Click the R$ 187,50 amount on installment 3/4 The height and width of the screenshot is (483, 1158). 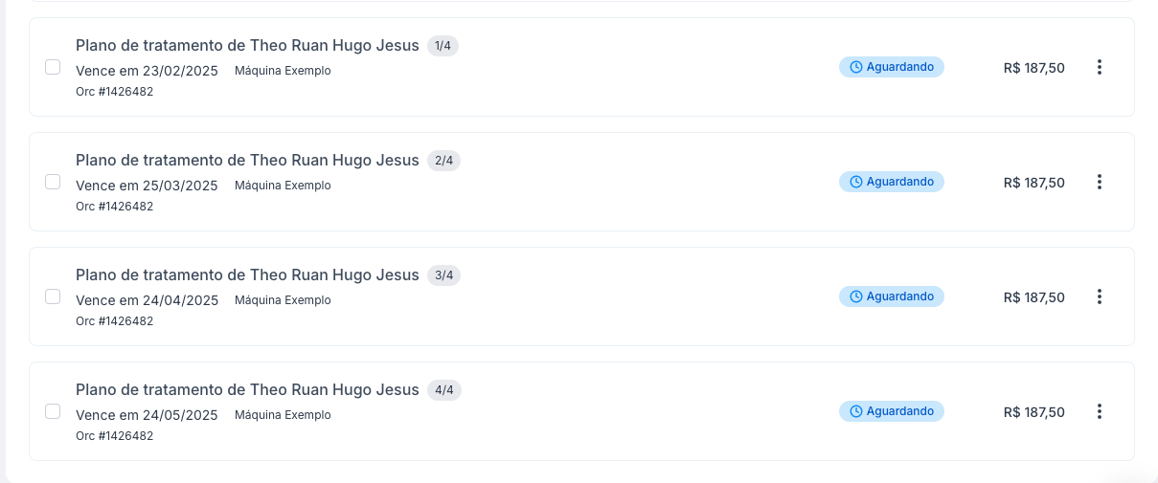(x=1033, y=297)
